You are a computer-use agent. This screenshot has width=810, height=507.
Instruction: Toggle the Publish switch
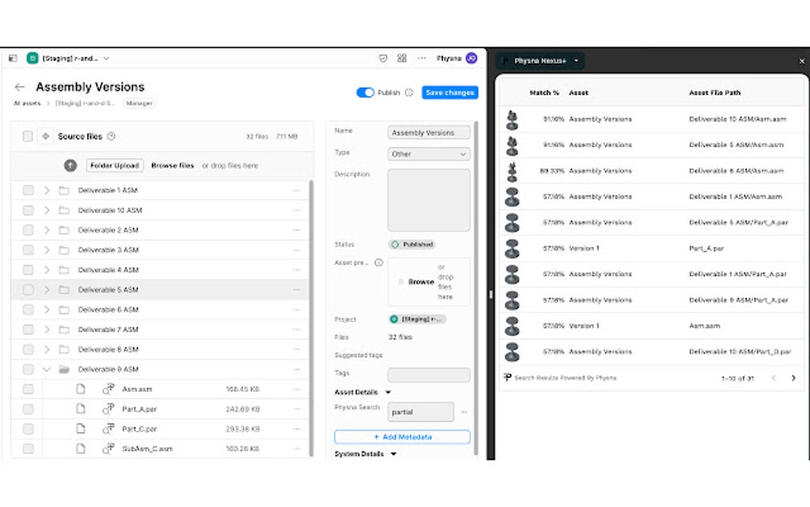(365, 92)
